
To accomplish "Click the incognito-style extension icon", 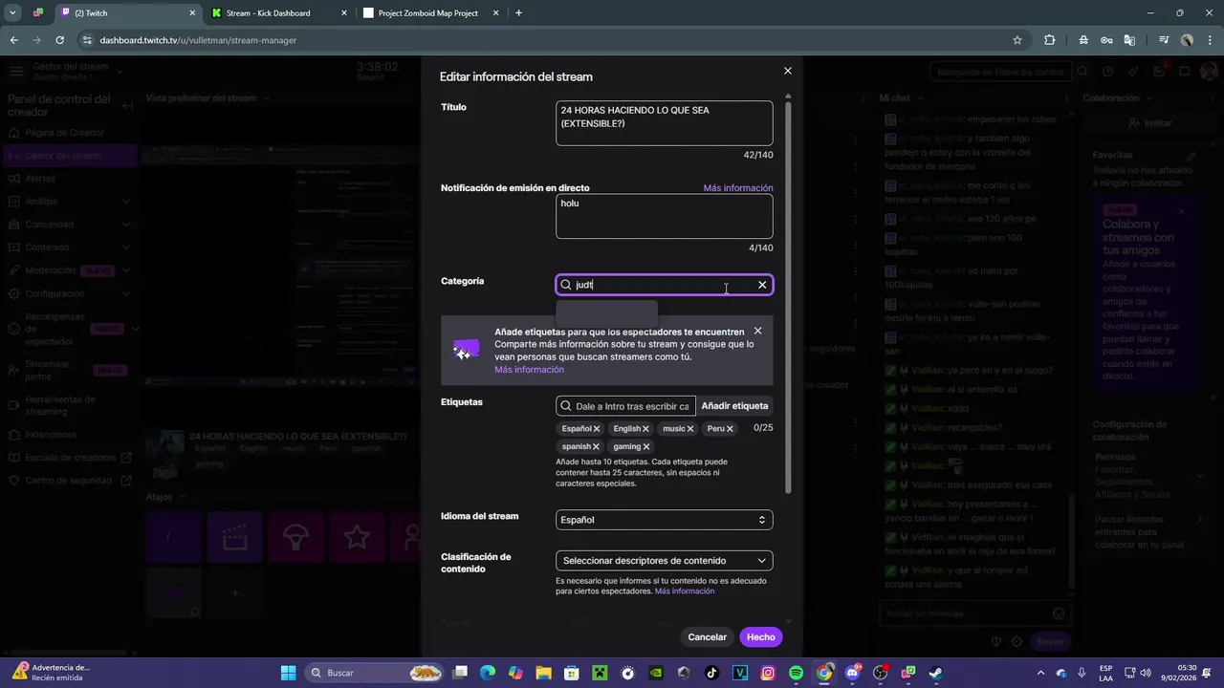I will coord(1083,40).
